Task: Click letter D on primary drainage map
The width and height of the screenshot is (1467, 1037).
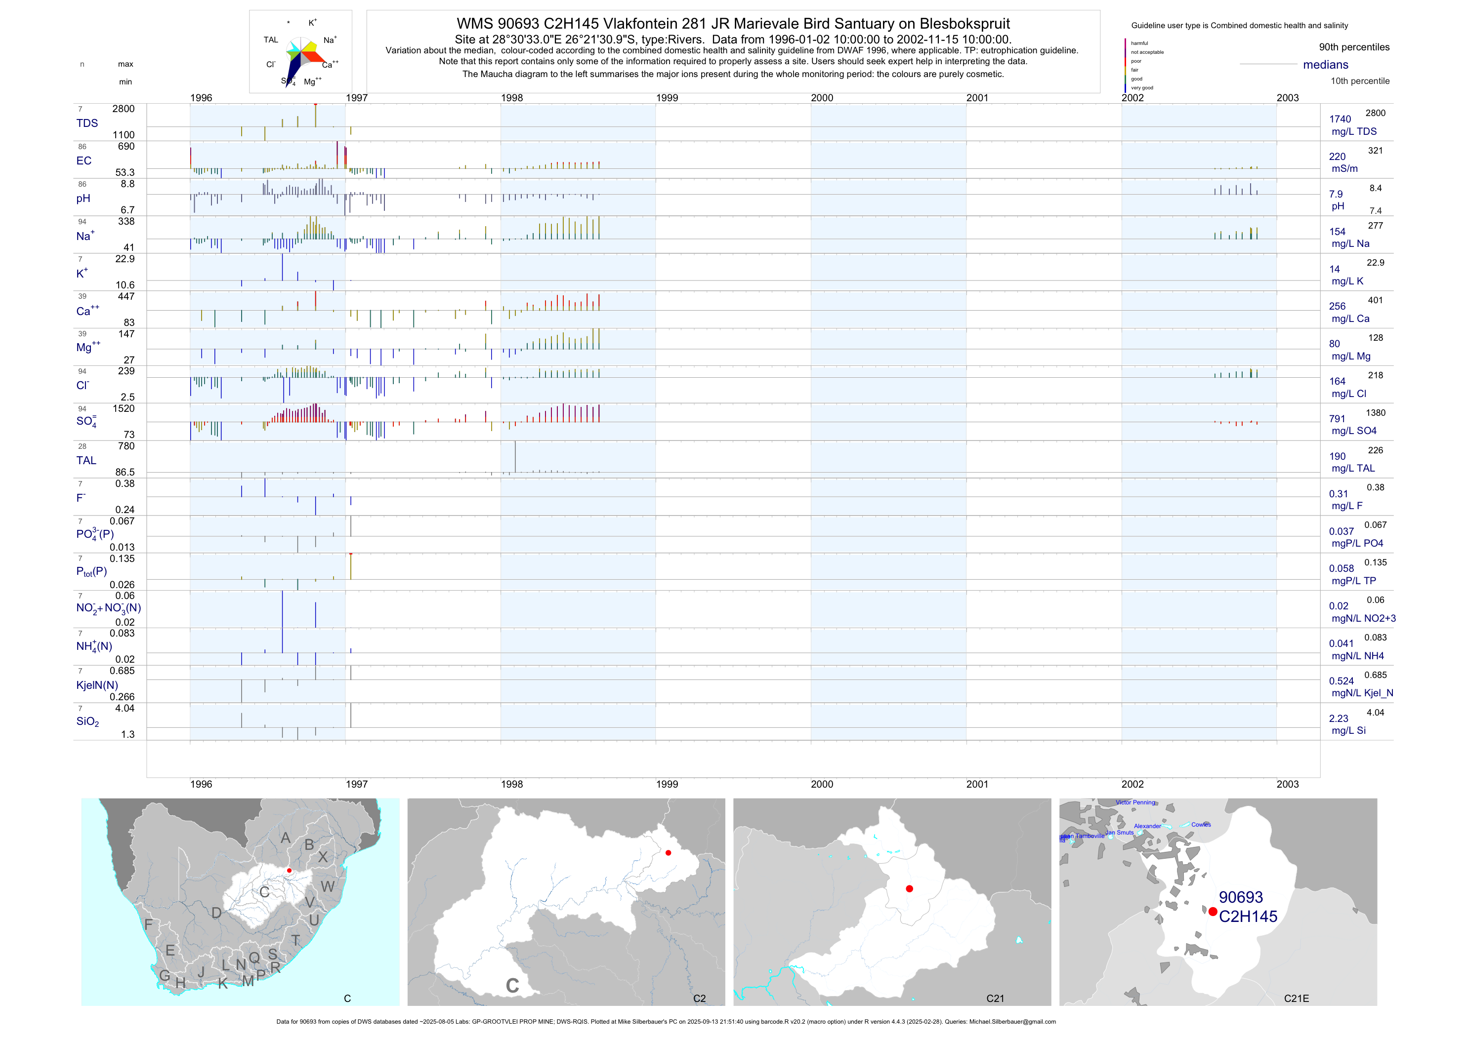Action: [216, 913]
